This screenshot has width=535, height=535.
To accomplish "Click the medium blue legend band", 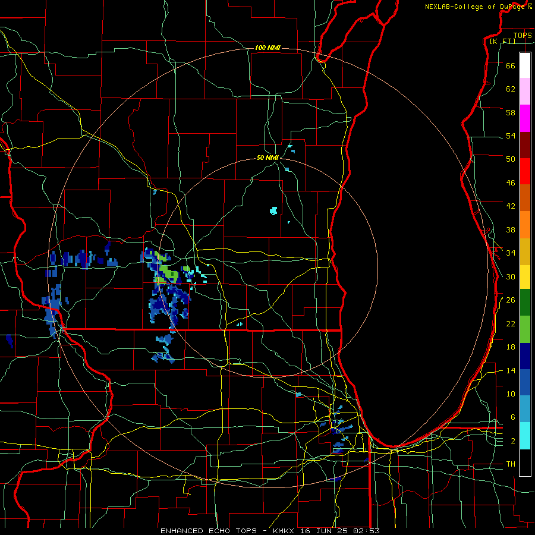I will [525, 382].
